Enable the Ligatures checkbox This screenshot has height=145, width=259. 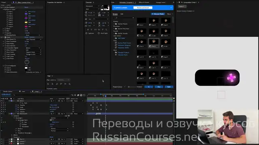click(x=86, y=33)
